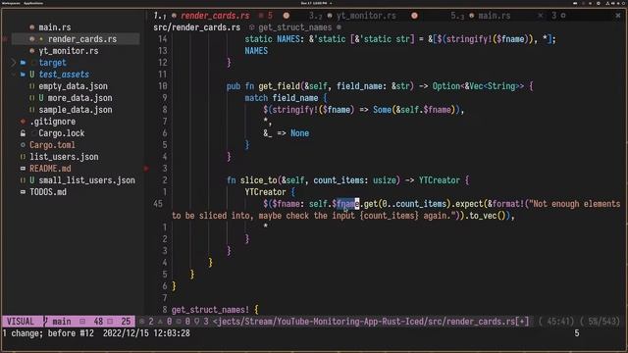Open list_users.json file
The width and height of the screenshot is (628, 353).
pyautogui.click(x=64, y=157)
